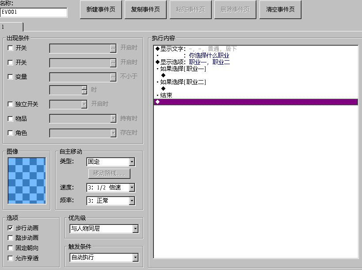Click the purple highlighted empty command row
Screen dimensions: 362x270
[256, 102]
